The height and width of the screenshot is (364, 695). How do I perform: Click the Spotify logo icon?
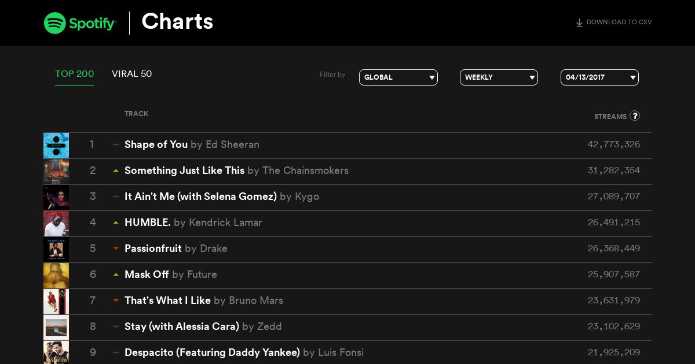click(x=54, y=23)
